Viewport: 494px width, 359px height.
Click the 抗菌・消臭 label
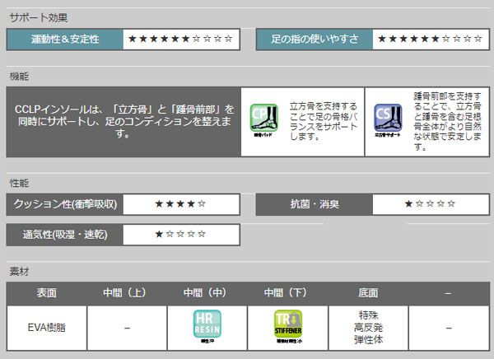(x=314, y=203)
